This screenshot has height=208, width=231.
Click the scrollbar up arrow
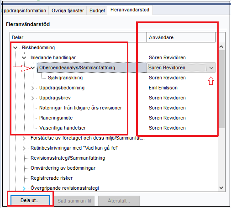pyautogui.click(x=221, y=47)
